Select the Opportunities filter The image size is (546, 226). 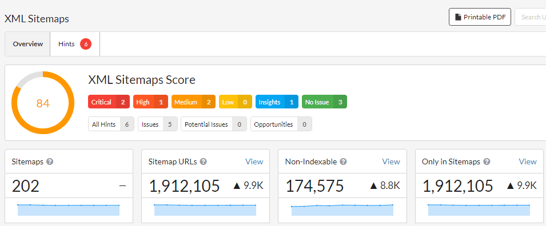pos(281,124)
